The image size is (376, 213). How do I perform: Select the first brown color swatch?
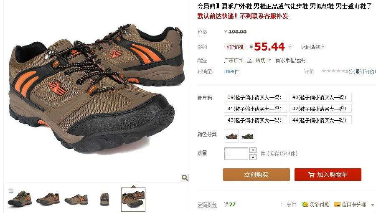pyautogui.click(x=231, y=136)
